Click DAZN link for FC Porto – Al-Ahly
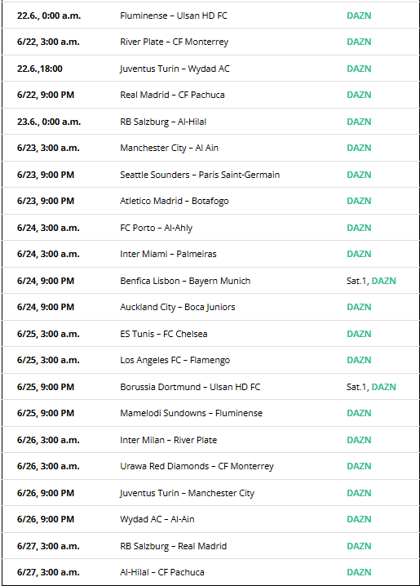 pyautogui.click(x=359, y=228)
